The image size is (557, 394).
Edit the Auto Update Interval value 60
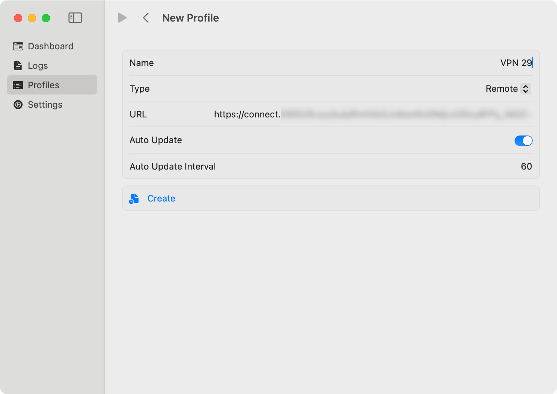pos(526,166)
